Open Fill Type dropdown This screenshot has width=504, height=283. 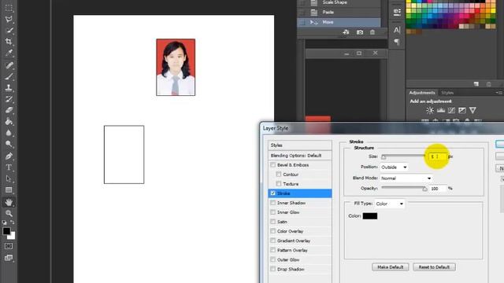click(389, 204)
